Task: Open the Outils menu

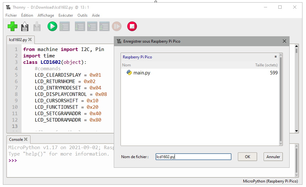Action: pyautogui.click(x=82, y=15)
